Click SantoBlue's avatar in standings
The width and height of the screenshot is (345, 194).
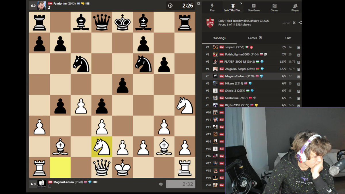(x=215, y=98)
